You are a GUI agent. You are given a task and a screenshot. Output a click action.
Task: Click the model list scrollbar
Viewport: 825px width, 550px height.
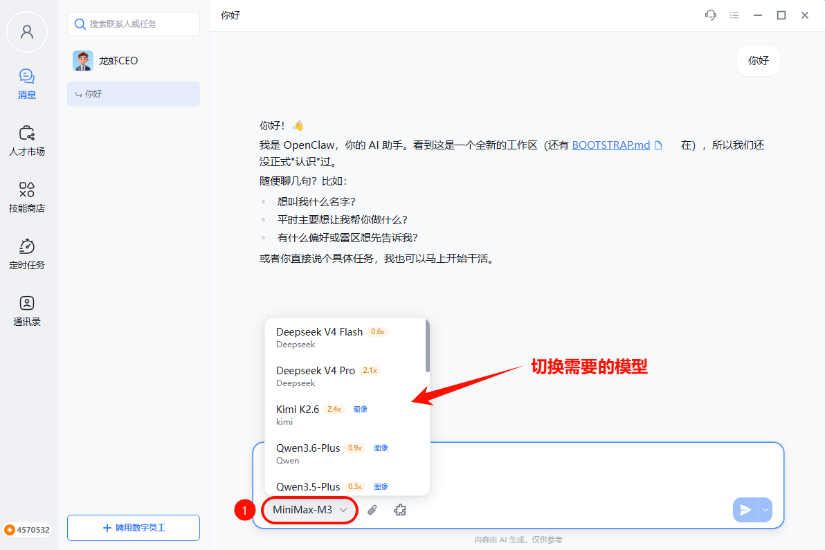point(428,346)
